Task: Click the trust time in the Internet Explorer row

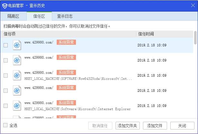Action: [152, 106]
